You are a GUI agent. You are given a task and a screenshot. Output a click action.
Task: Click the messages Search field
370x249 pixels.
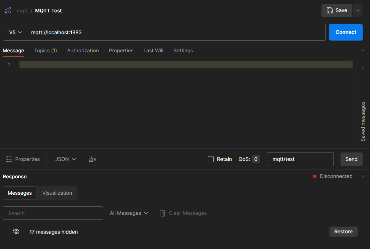53,213
